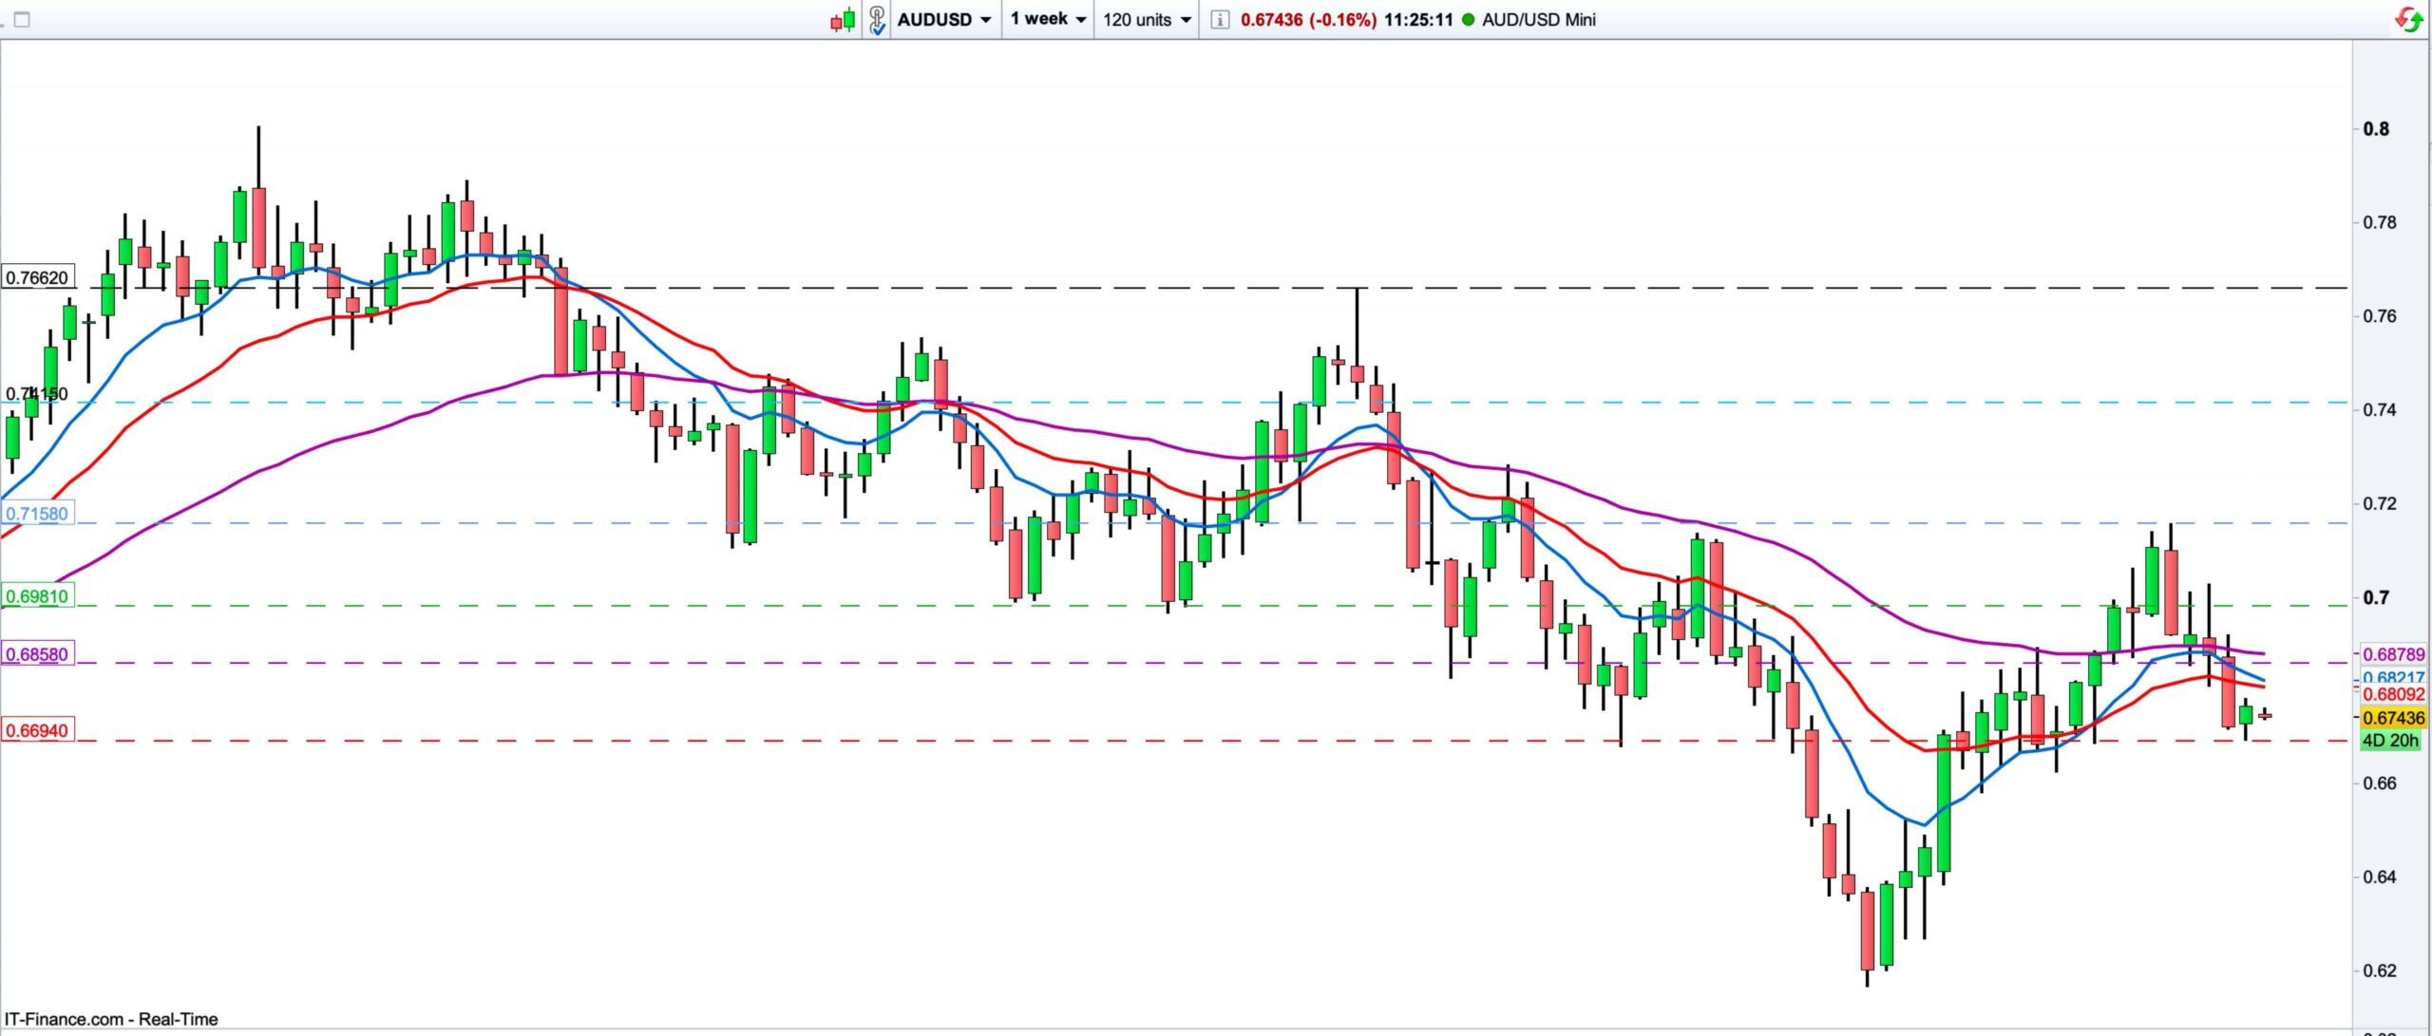Click the purple 0.68789 moving average tag

[x=2393, y=654]
